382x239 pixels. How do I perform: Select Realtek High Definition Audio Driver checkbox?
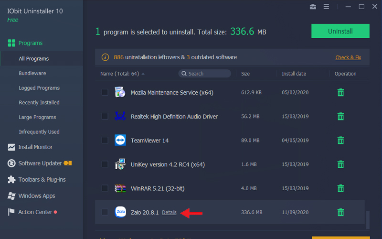(105, 116)
